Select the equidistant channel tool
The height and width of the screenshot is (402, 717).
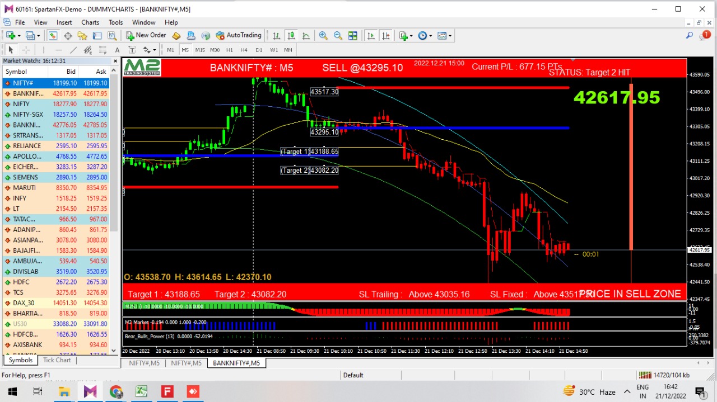[87, 50]
